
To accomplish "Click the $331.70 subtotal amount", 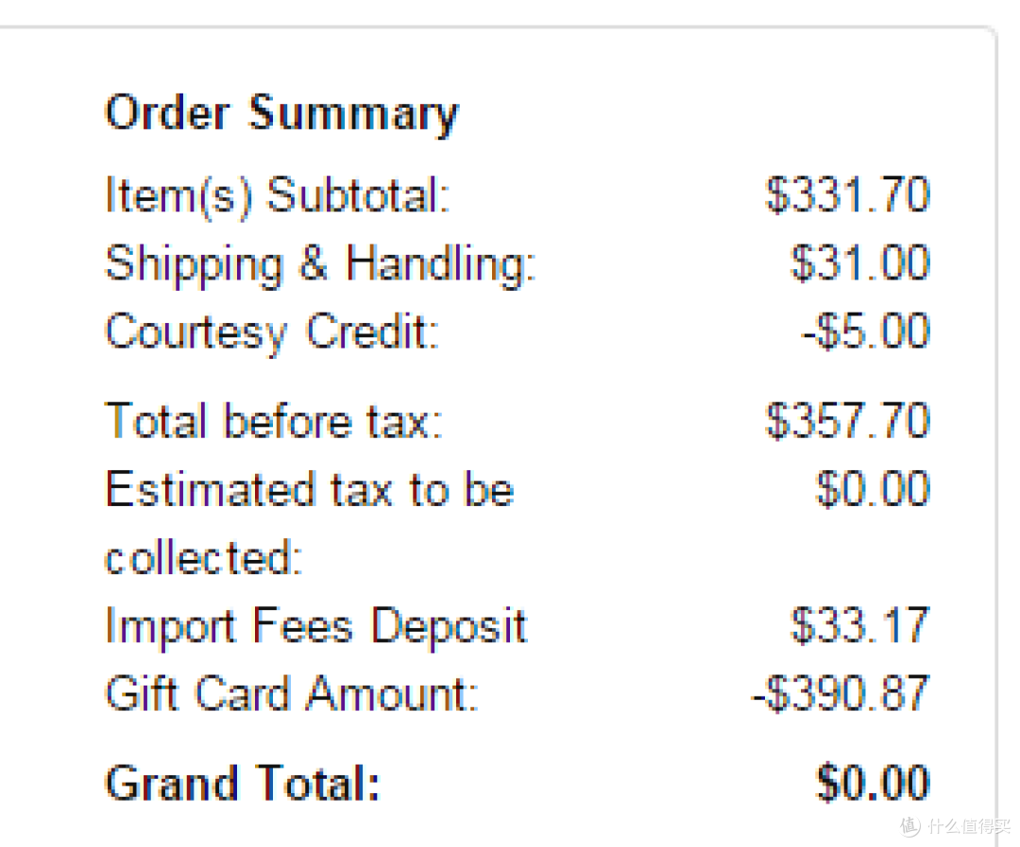I will tap(847, 195).
